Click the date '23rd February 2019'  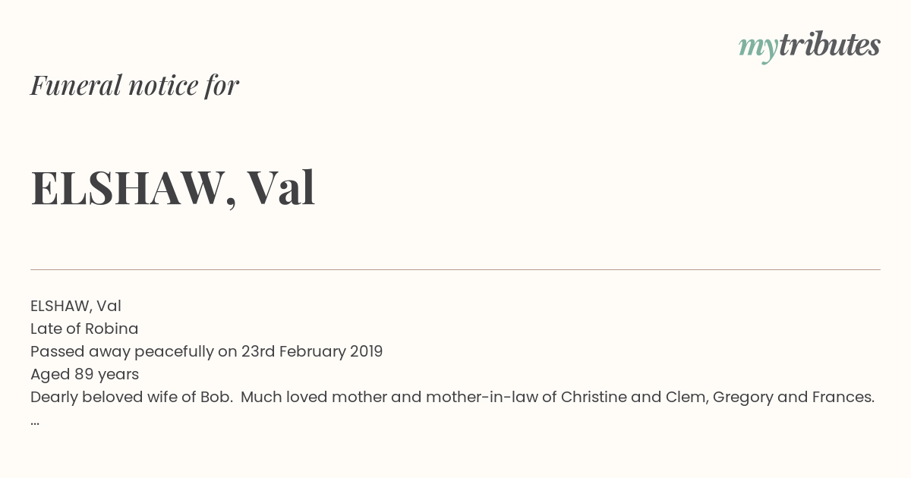coord(312,352)
